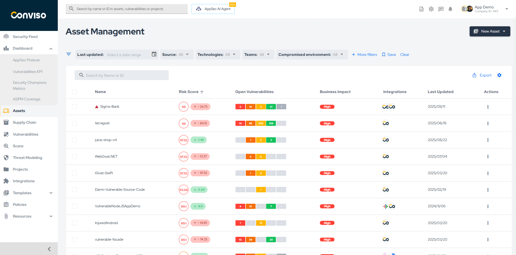Screen dimensions: 516x255
Task: Open the date range picker calendar
Action: (x=154, y=55)
